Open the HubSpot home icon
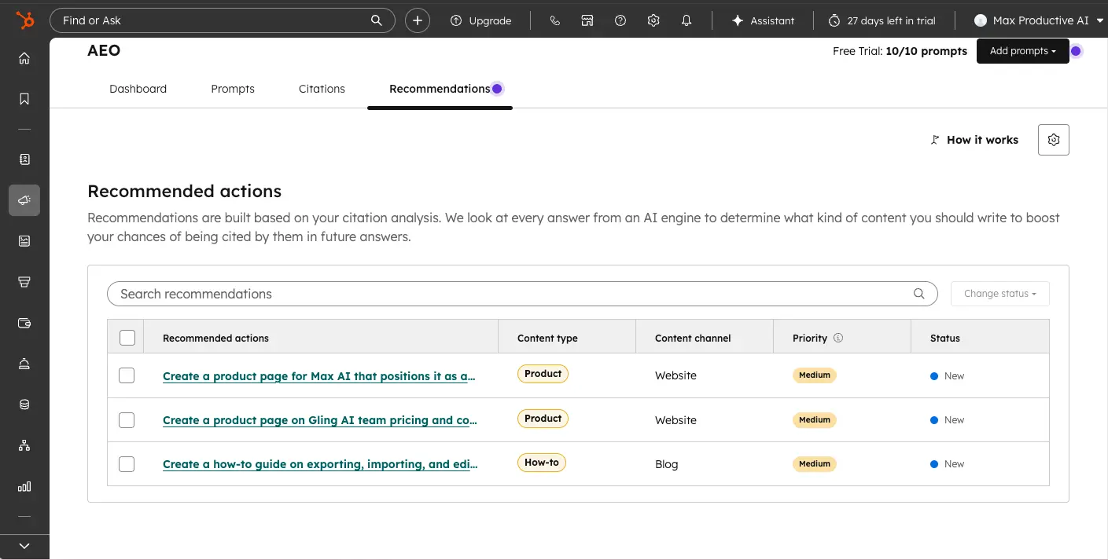The height and width of the screenshot is (560, 1108). pos(24,58)
